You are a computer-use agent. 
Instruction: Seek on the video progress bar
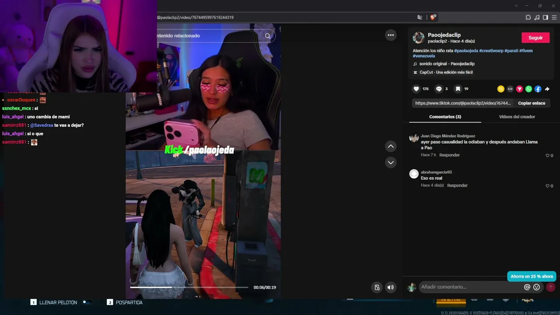pyautogui.click(x=189, y=287)
